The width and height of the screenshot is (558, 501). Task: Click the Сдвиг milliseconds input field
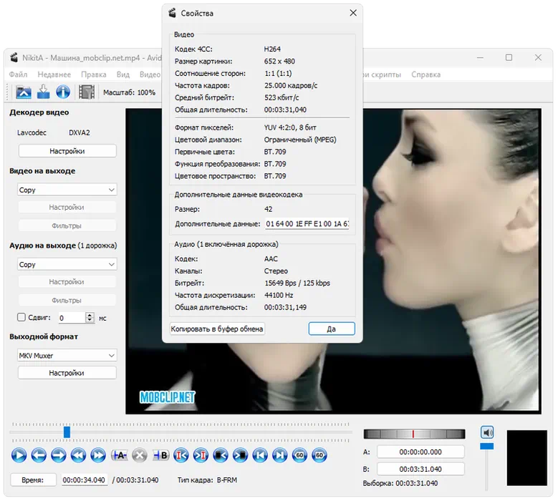(x=72, y=318)
